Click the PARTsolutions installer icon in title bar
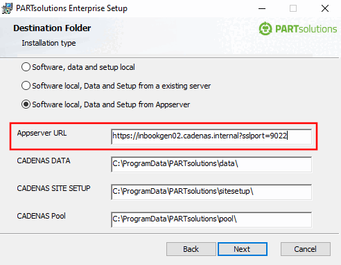 [7, 8]
